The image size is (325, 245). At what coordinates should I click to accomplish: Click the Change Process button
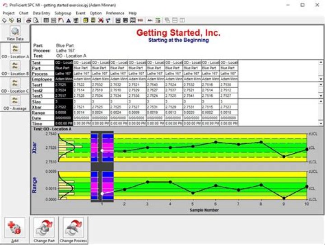click(x=73, y=230)
